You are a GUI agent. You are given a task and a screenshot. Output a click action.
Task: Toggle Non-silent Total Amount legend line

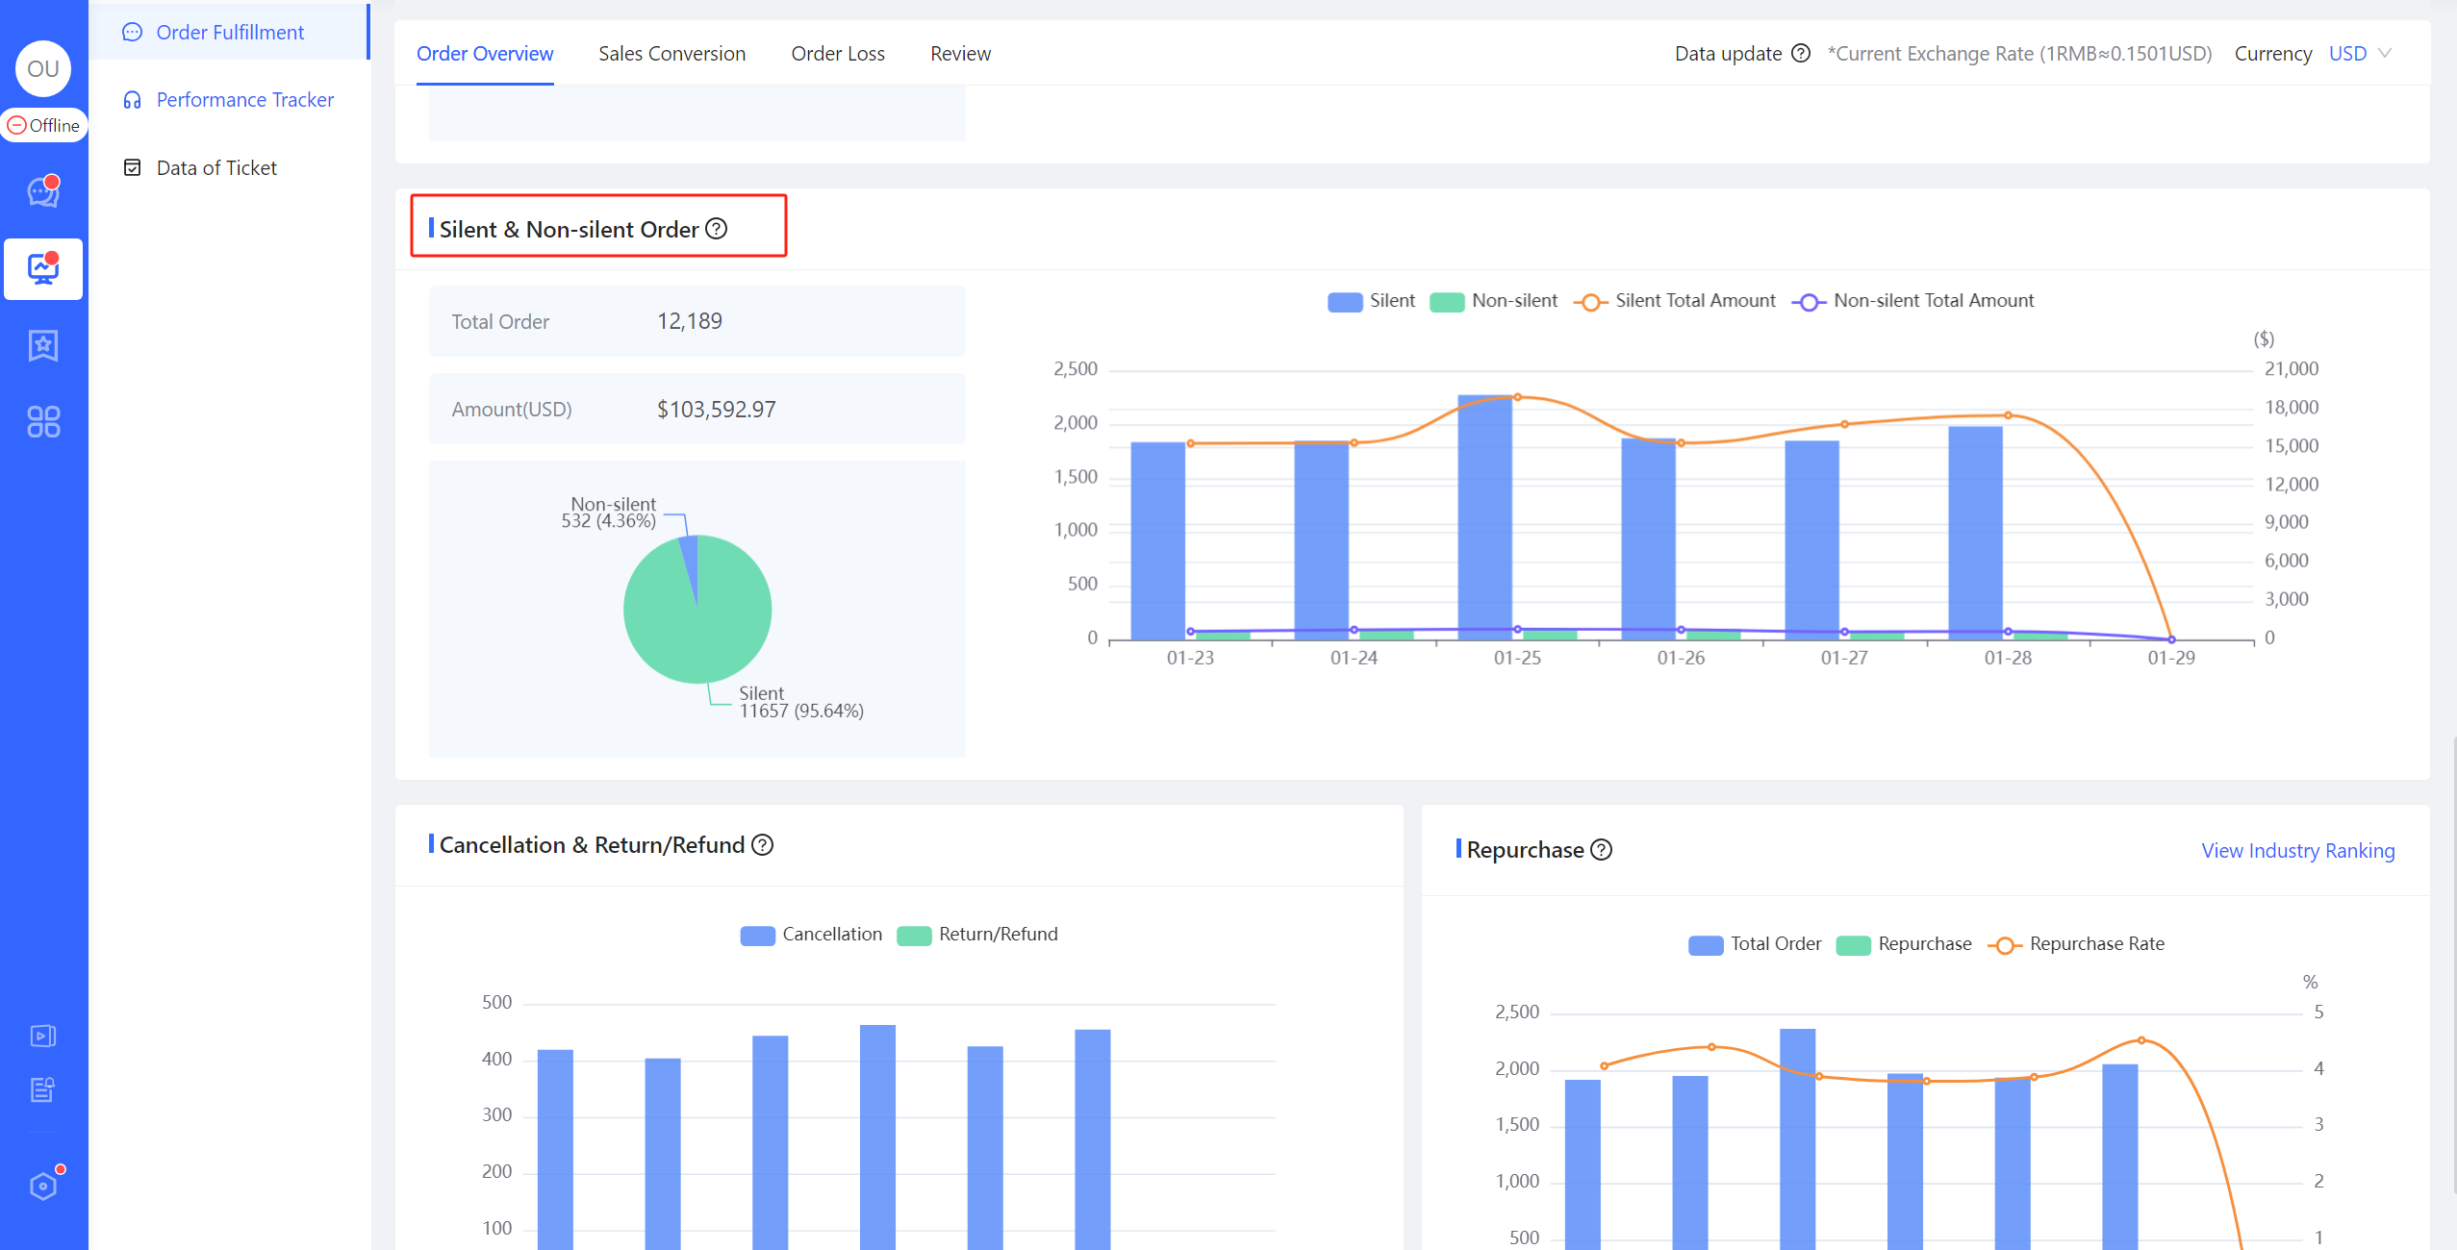point(1913,301)
